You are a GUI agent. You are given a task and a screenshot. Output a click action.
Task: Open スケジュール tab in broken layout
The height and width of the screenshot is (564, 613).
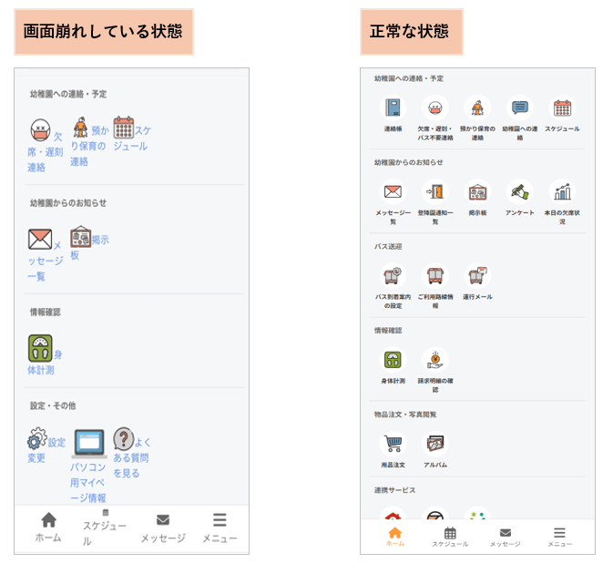pyautogui.click(x=105, y=528)
